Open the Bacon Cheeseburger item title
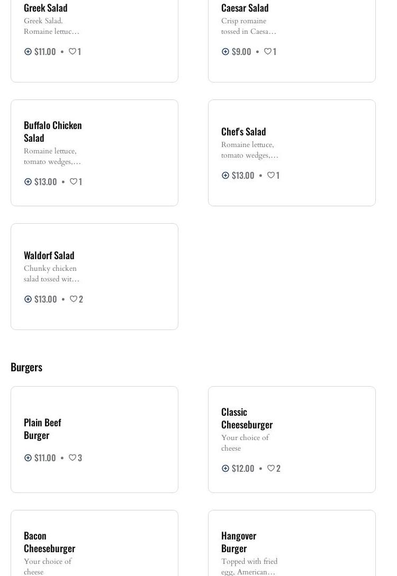Image resolution: width=397 pixels, height=576 pixels. point(49,542)
